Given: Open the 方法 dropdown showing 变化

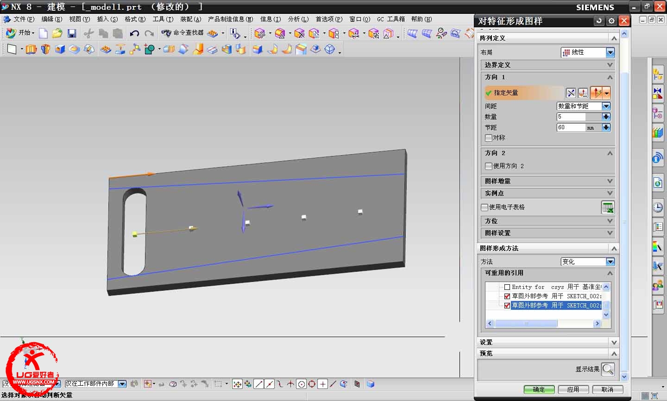Looking at the screenshot, I should 588,262.
